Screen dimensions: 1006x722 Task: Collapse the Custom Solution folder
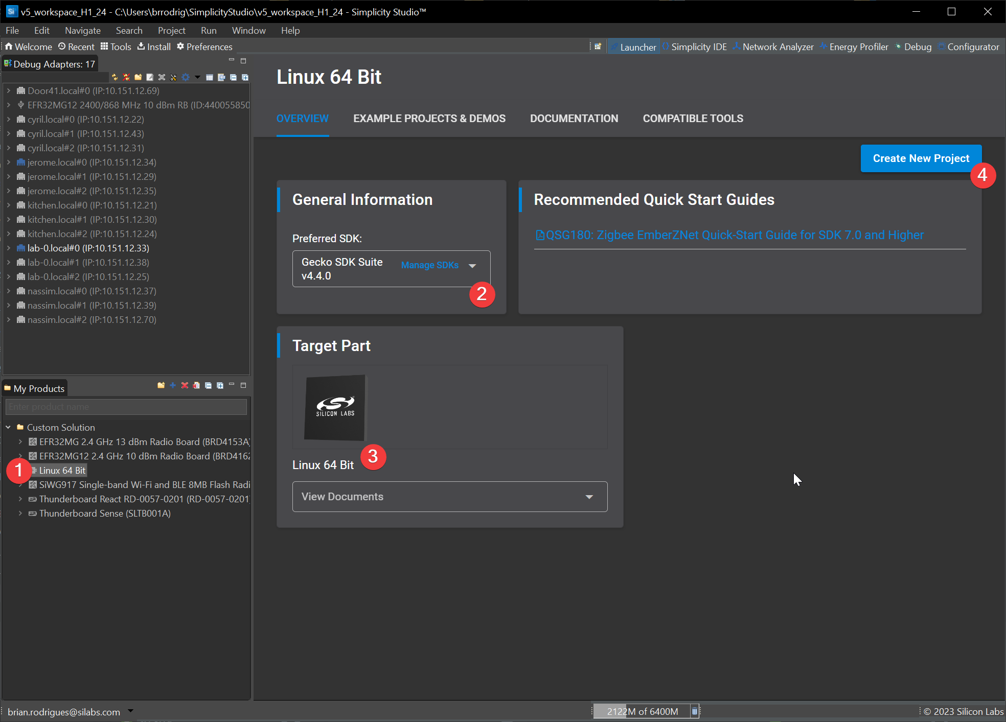[8, 427]
